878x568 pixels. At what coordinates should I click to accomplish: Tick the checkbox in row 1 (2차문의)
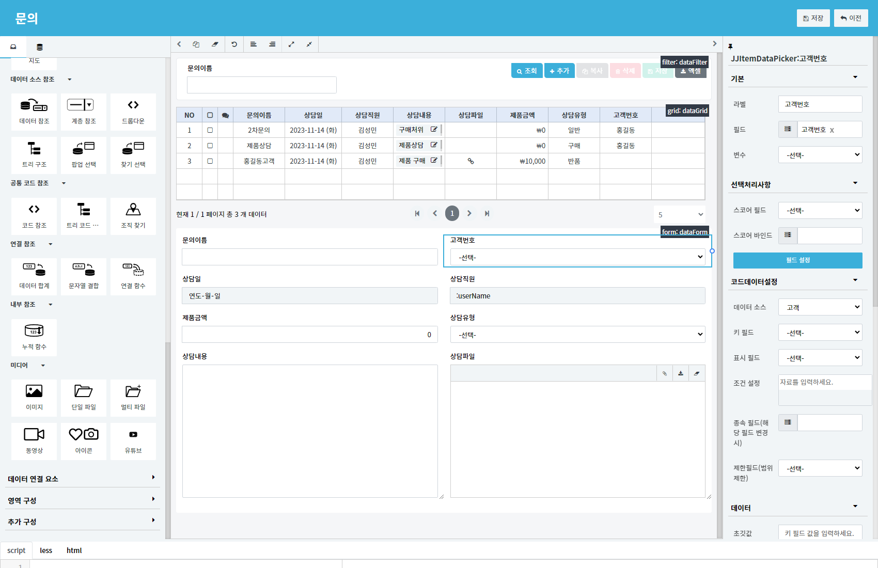pos(210,130)
